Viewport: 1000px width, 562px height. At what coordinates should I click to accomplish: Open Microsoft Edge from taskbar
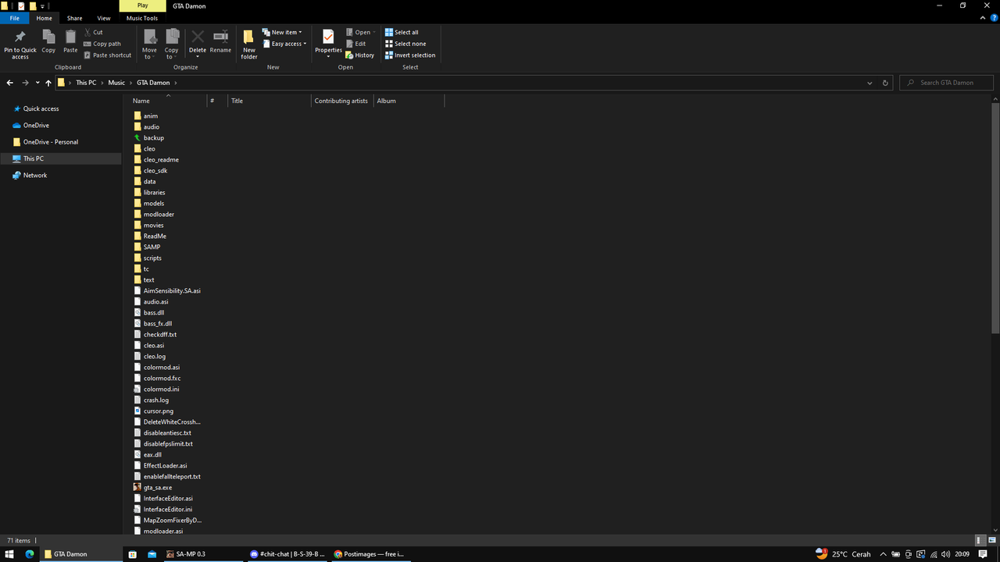pos(30,554)
